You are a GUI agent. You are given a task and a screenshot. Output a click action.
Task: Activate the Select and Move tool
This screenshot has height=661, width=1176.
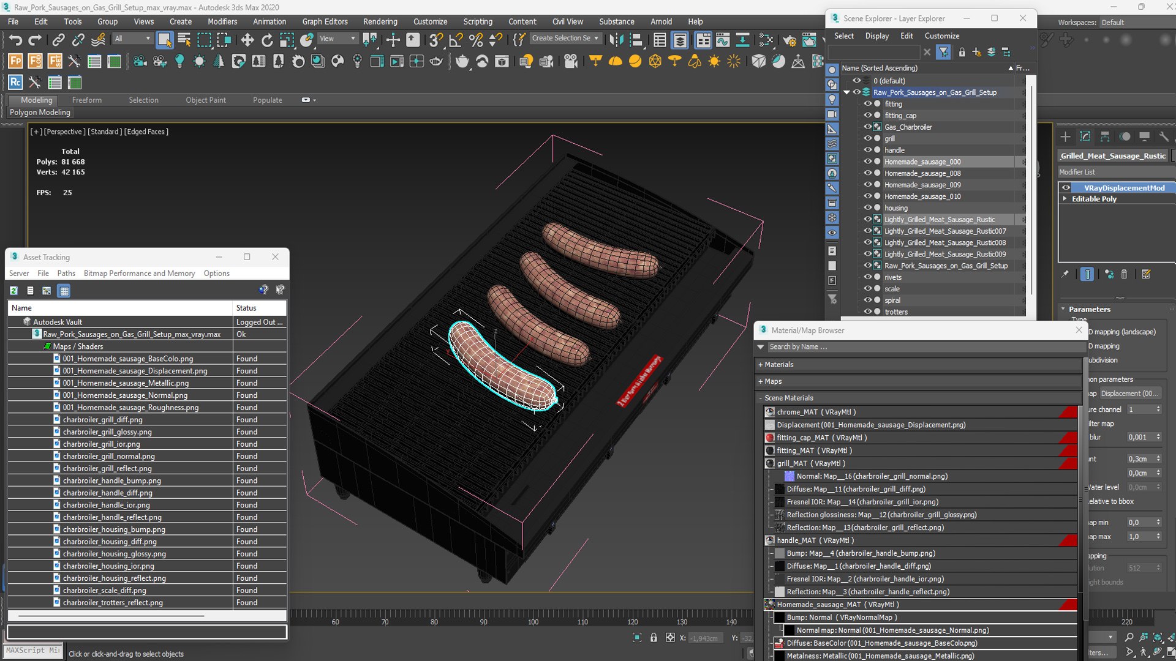click(x=247, y=40)
